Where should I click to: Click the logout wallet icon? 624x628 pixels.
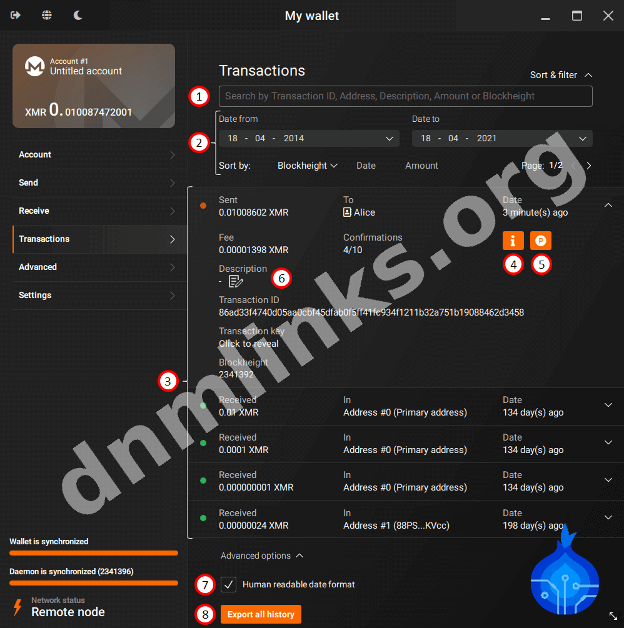[x=16, y=16]
